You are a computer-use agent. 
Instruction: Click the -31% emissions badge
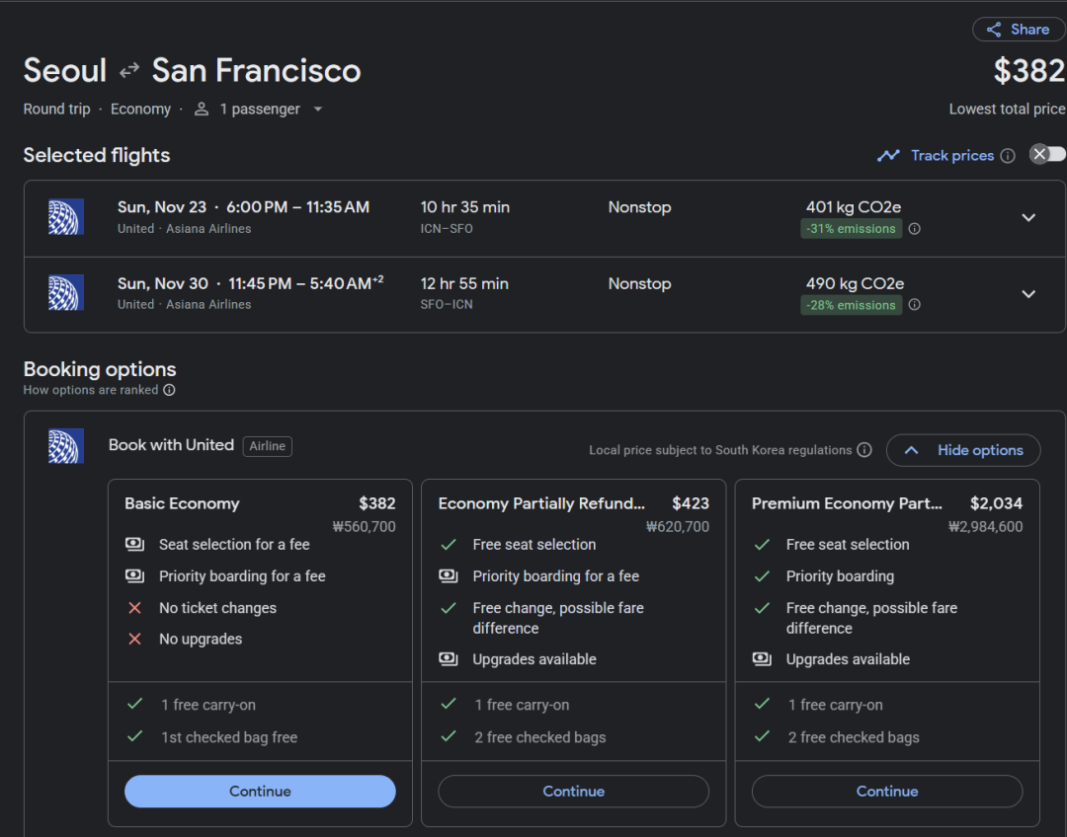click(851, 229)
